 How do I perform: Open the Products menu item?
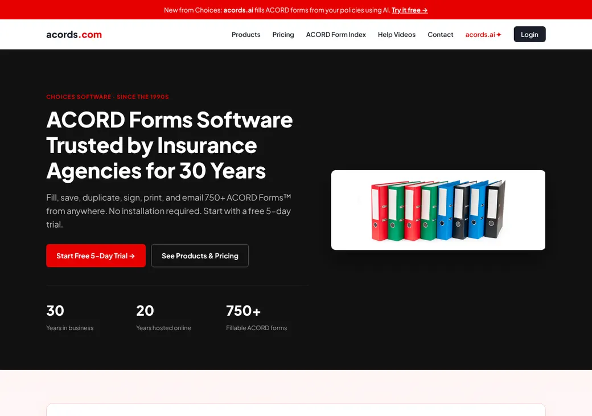point(246,34)
